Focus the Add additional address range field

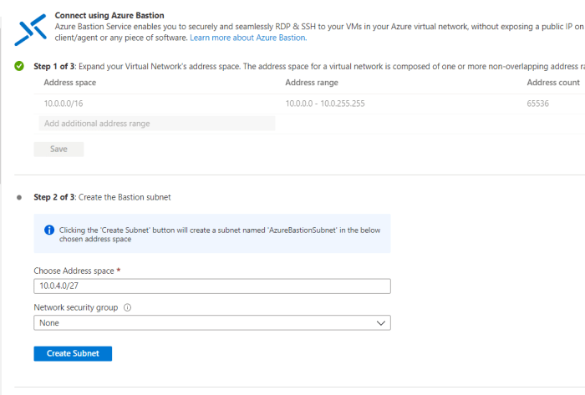pos(155,124)
